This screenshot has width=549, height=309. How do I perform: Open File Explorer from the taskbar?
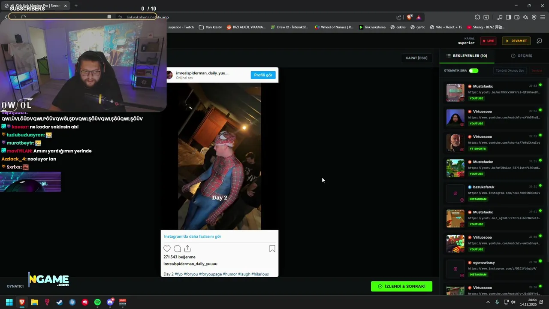(34, 302)
